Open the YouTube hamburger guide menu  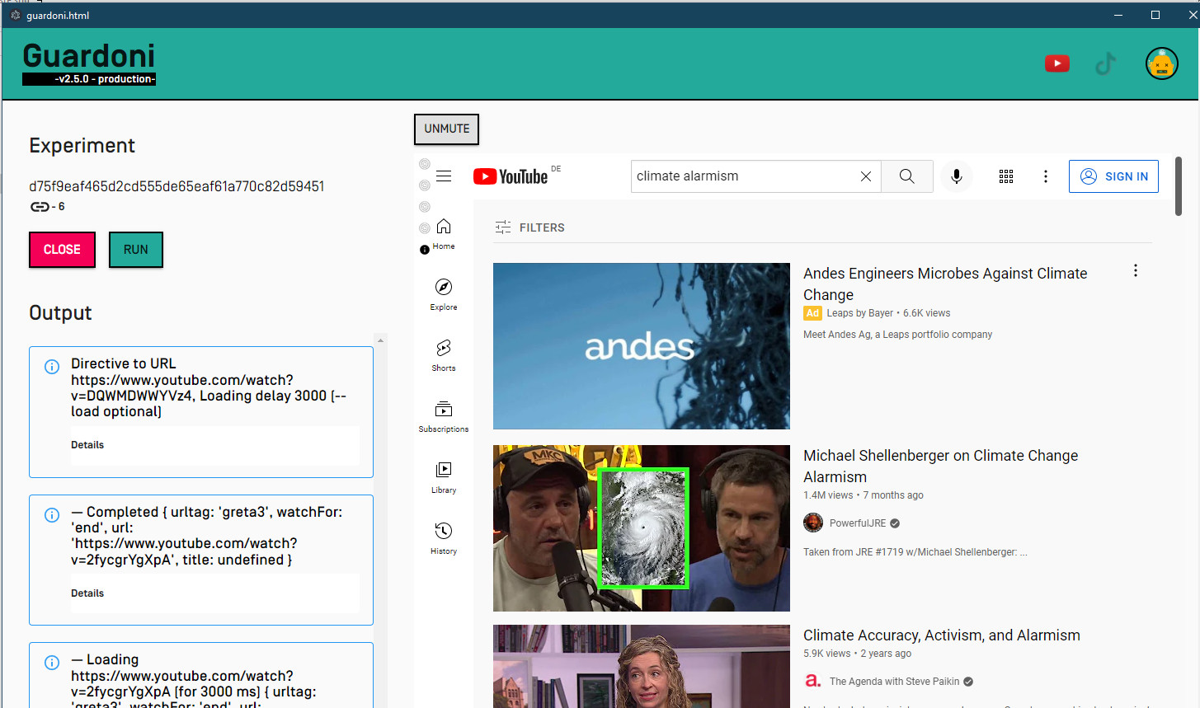click(444, 176)
